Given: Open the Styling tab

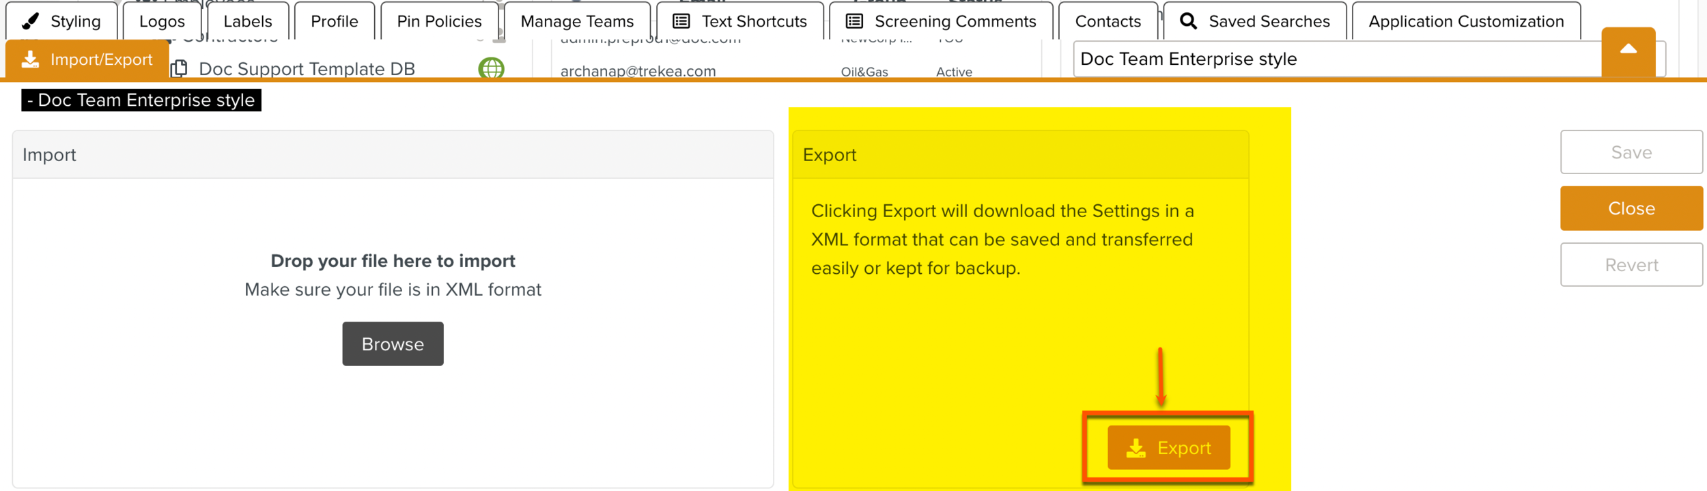Looking at the screenshot, I should [62, 21].
